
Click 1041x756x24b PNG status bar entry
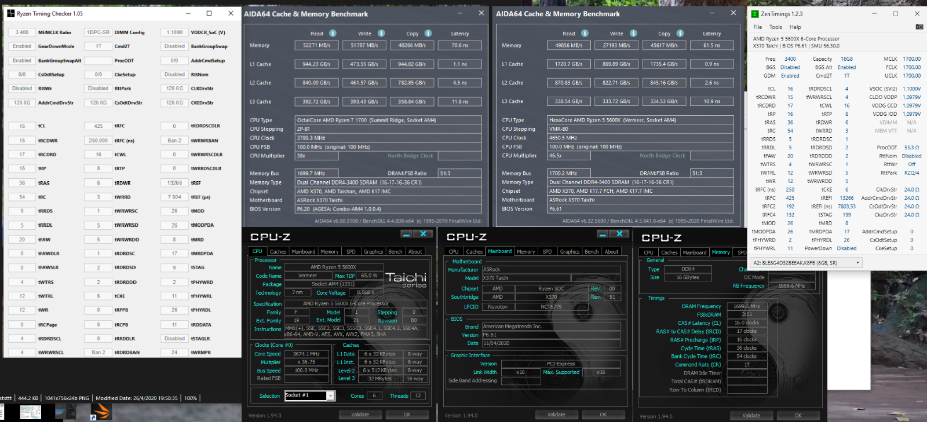(67, 398)
